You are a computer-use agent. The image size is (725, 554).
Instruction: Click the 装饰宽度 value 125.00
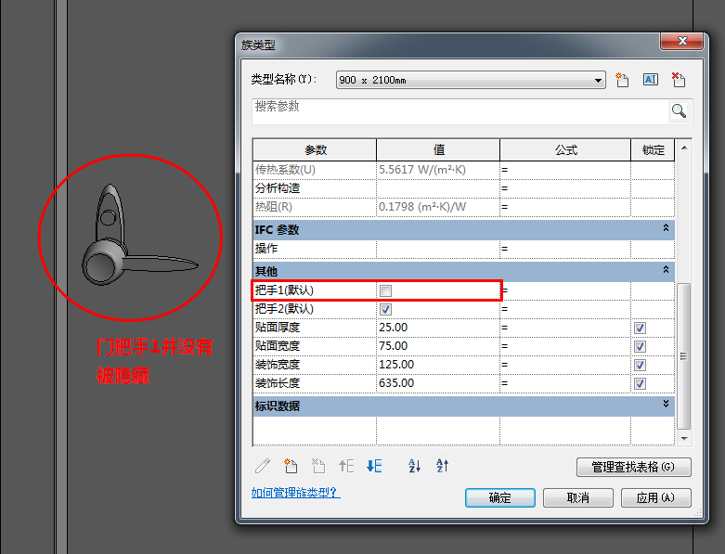point(396,365)
